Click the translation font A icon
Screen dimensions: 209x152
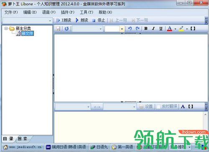(183, 107)
